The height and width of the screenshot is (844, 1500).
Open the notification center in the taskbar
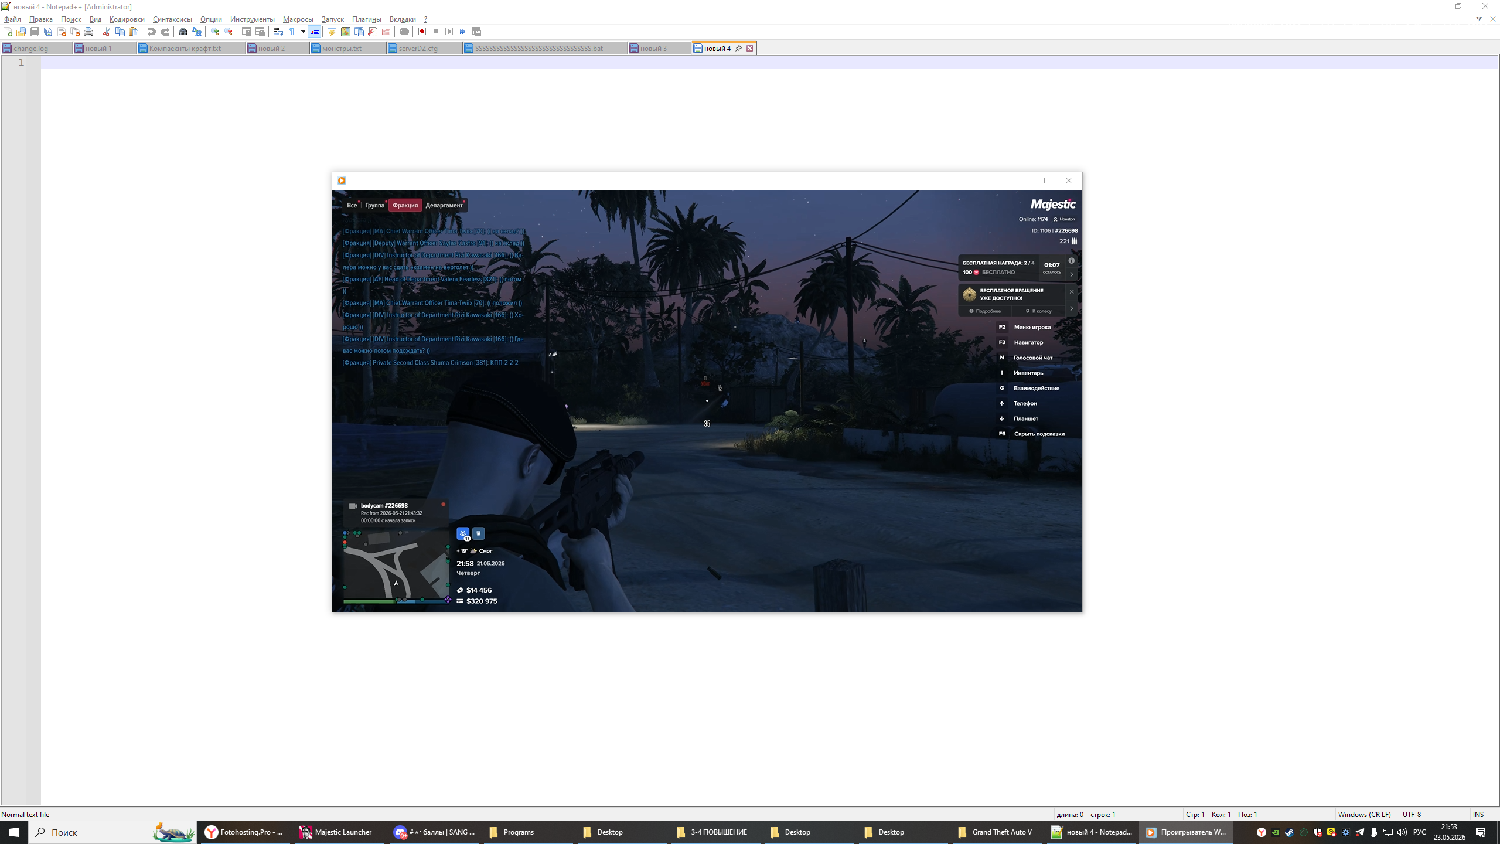click(x=1481, y=832)
